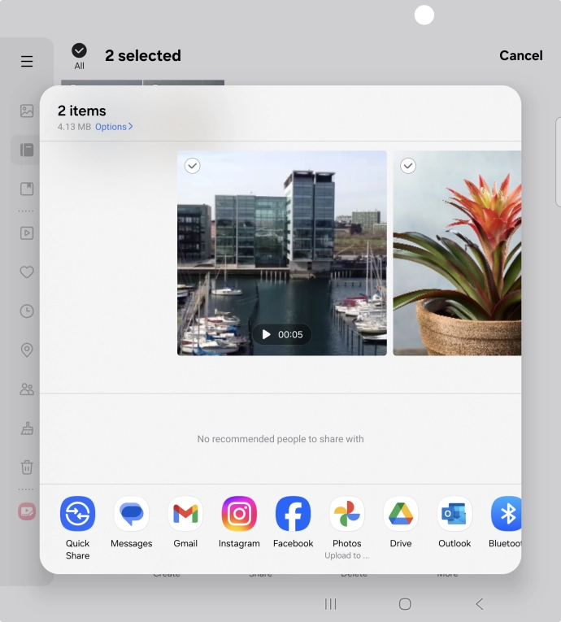Cancel the current selection

[520, 55]
